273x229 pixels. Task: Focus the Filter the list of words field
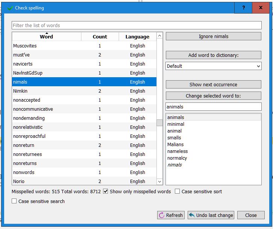coord(136,26)
